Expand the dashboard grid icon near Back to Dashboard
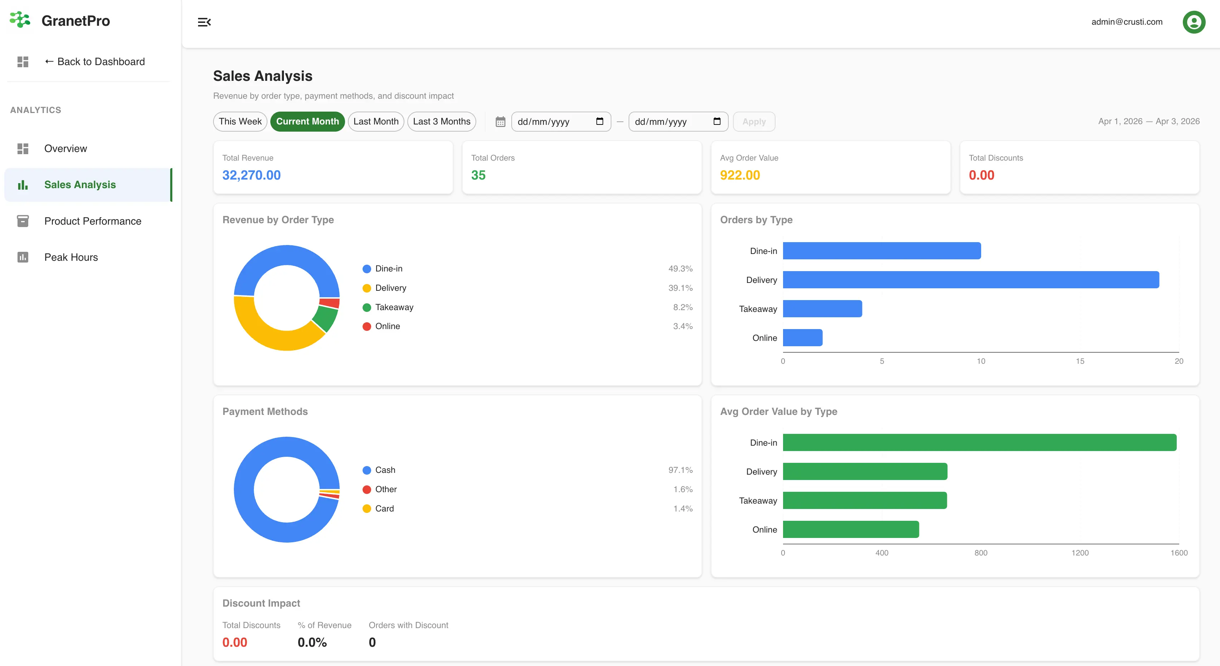This screenshot has width=1220, height=666. pos(23,62)
